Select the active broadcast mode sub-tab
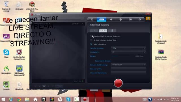 coord(103,31)
